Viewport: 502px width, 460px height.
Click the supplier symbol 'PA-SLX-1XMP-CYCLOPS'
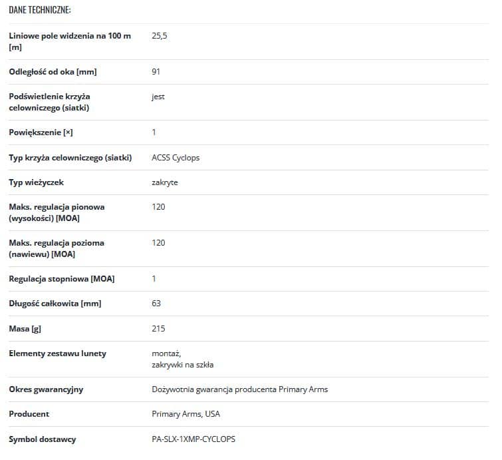[193, 439]
